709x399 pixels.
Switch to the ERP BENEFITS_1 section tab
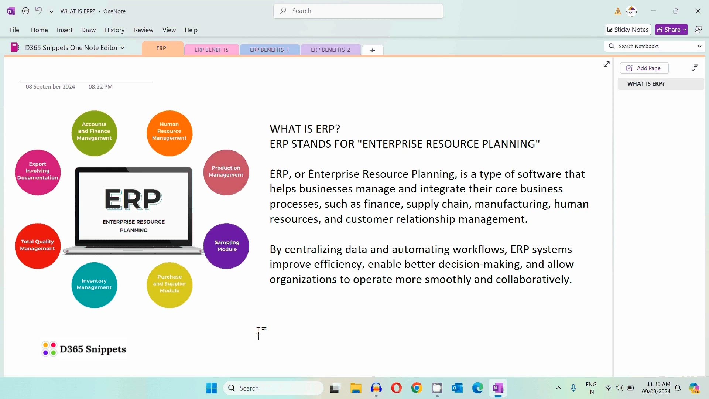click(x=269, y=50)
